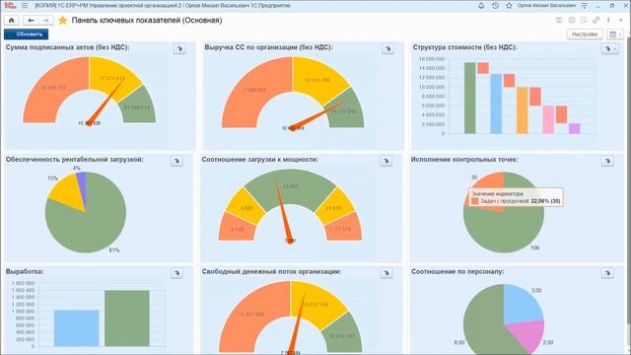The height and width of the screenshot is (355, 631).
Task: Open detail arrow for Свободный денежный поток
Action: 386,273
